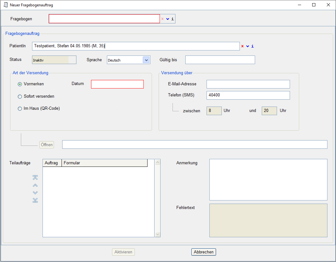Viewport: 336px width, 262px height.
Task: Move Teilauftrag to top with double-up arrow
Action: click(35, 178)
